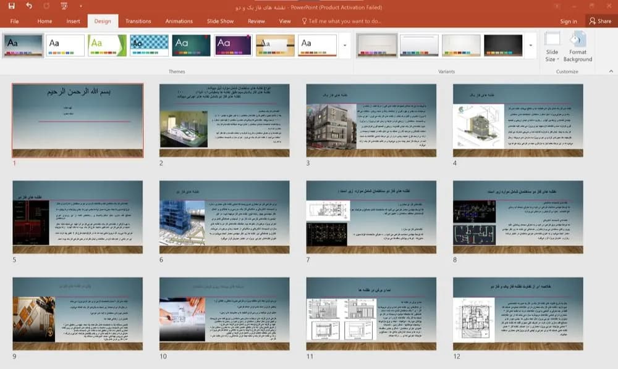
Task: Type in the Tell me search field
Action: [345, 21]
